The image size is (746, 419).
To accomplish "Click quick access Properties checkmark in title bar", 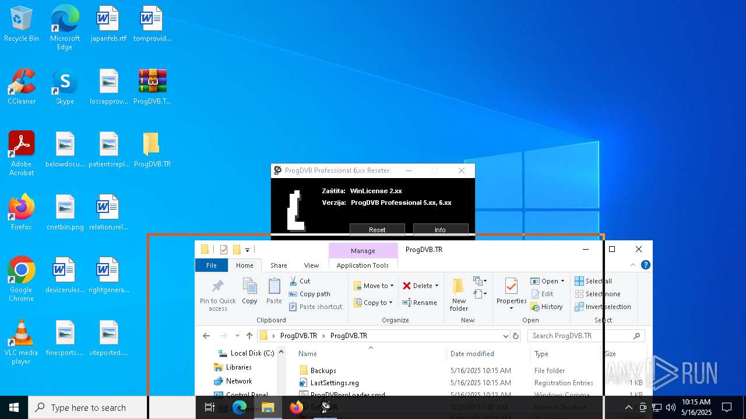I will (x=223, y=250).
